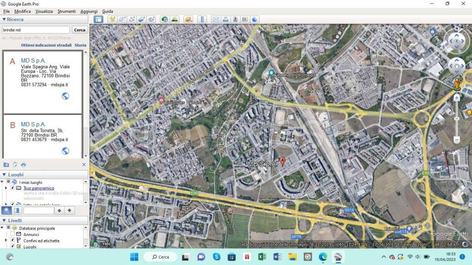Click the zoom in plus button
Image resolution: width=472 pixels, height=265 pixels.
click(x=457, y=98)
